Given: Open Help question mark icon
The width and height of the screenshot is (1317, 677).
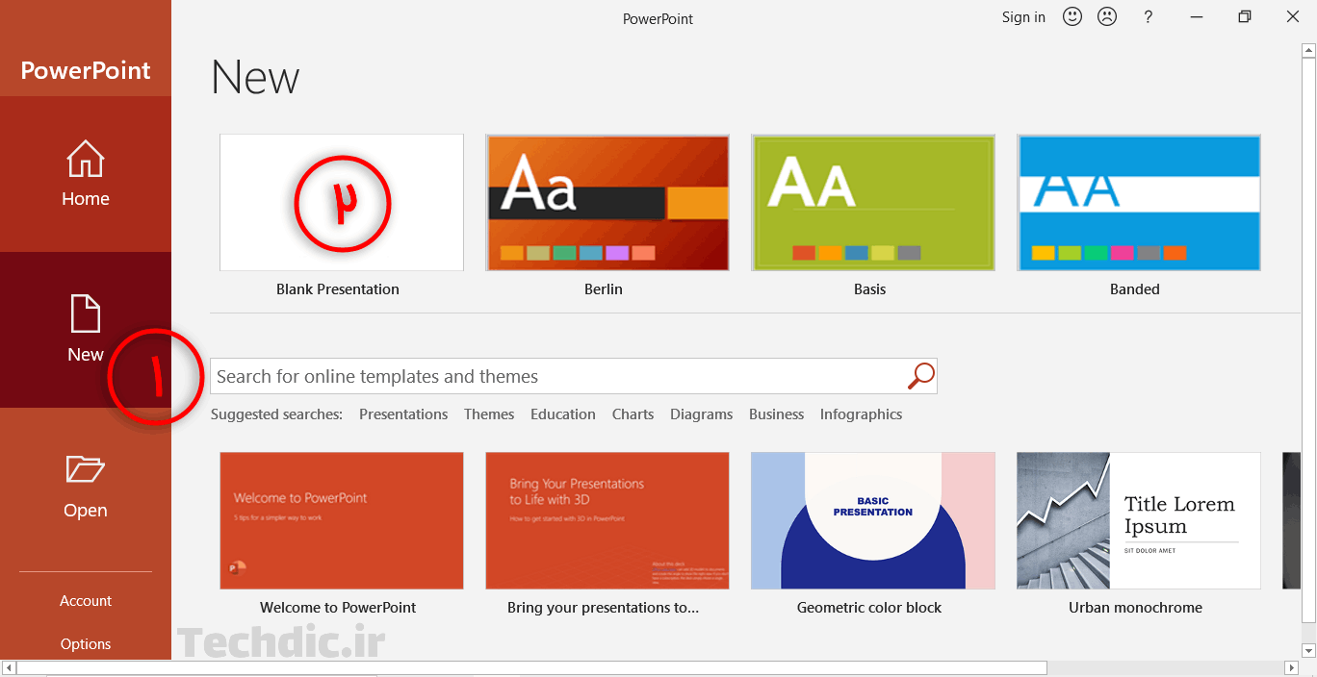Looking at the screenshot, I should [1148, 16].
